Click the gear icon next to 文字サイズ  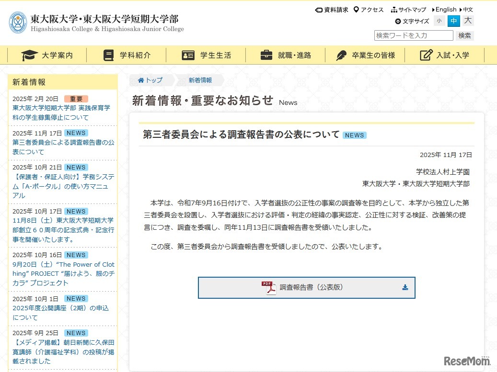pyautogui.click(x=397, y=21)
